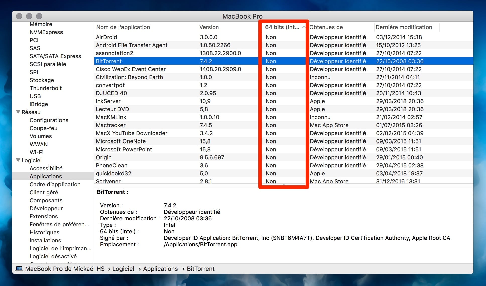
Task: Select WWAN under Réseau
Action: tap(39, 144)
